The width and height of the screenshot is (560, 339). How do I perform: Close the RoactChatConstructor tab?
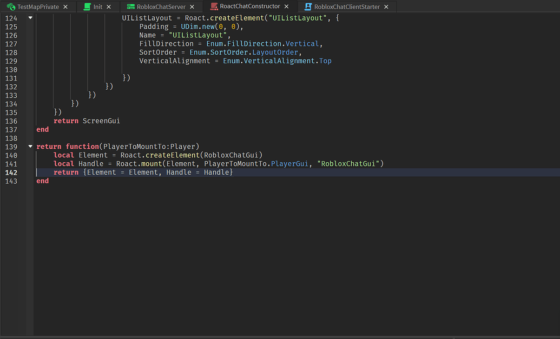287,7
